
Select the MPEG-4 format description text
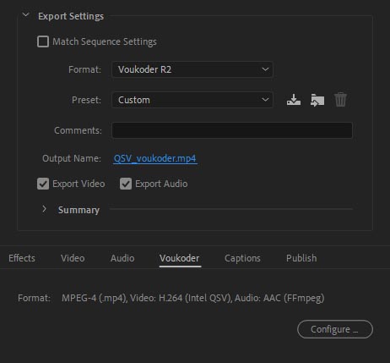click(x=193, y=298)
